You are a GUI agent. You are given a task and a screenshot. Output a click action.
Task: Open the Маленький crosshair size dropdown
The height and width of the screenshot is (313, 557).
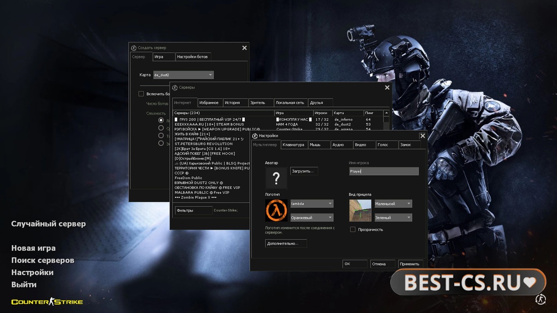(x=393, y=204)
